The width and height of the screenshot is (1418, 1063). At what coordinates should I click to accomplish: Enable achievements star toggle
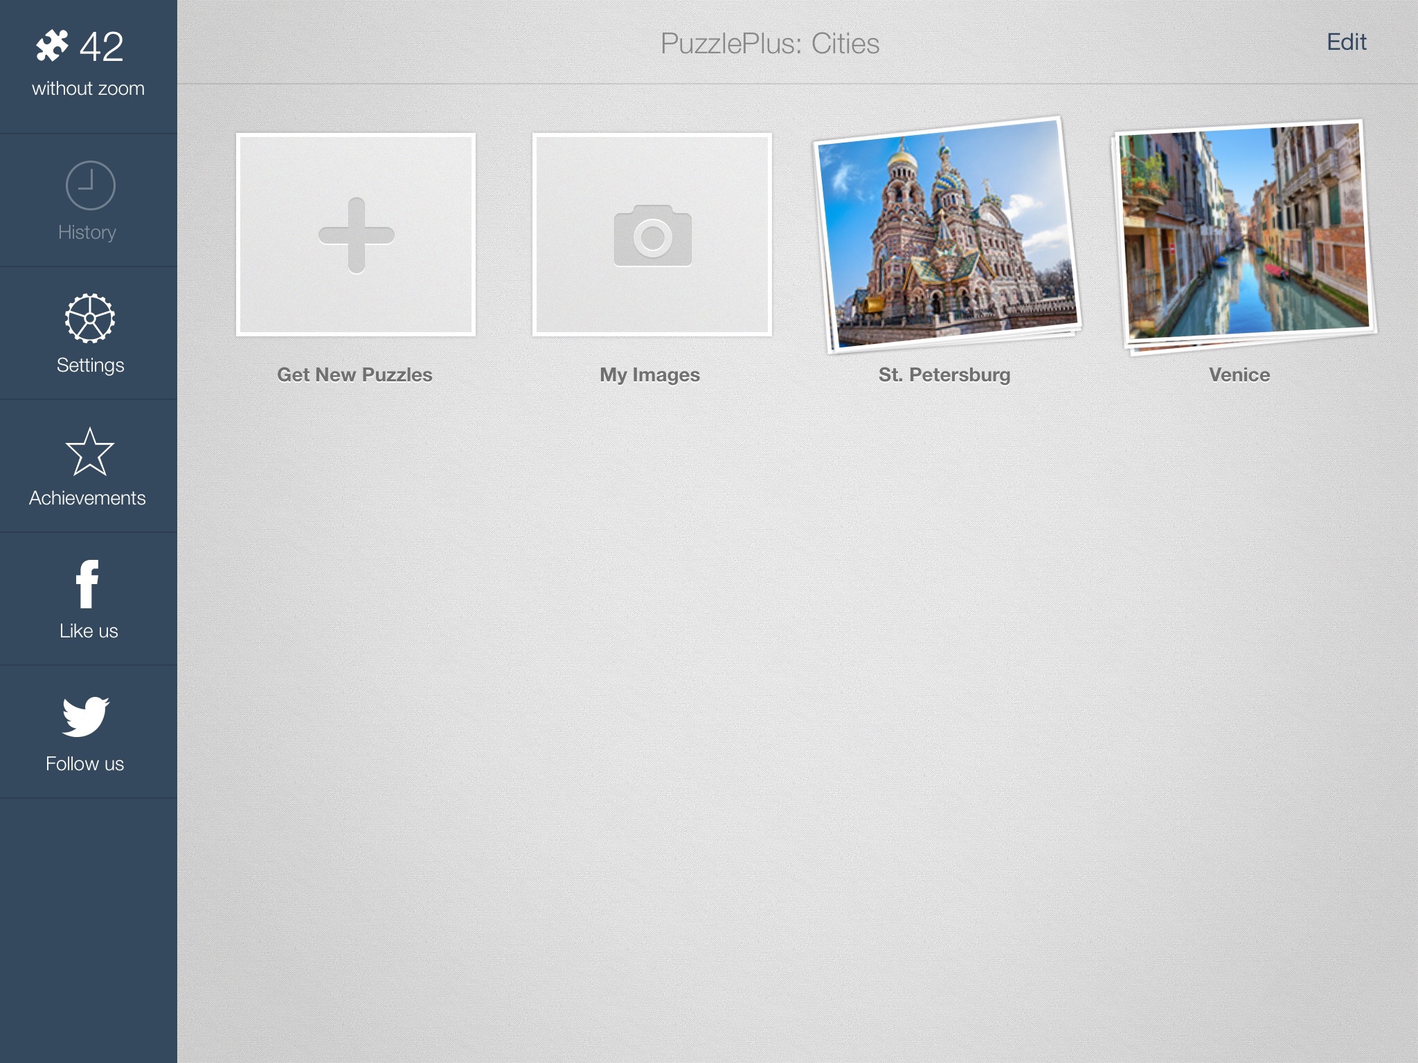[87, 452]
